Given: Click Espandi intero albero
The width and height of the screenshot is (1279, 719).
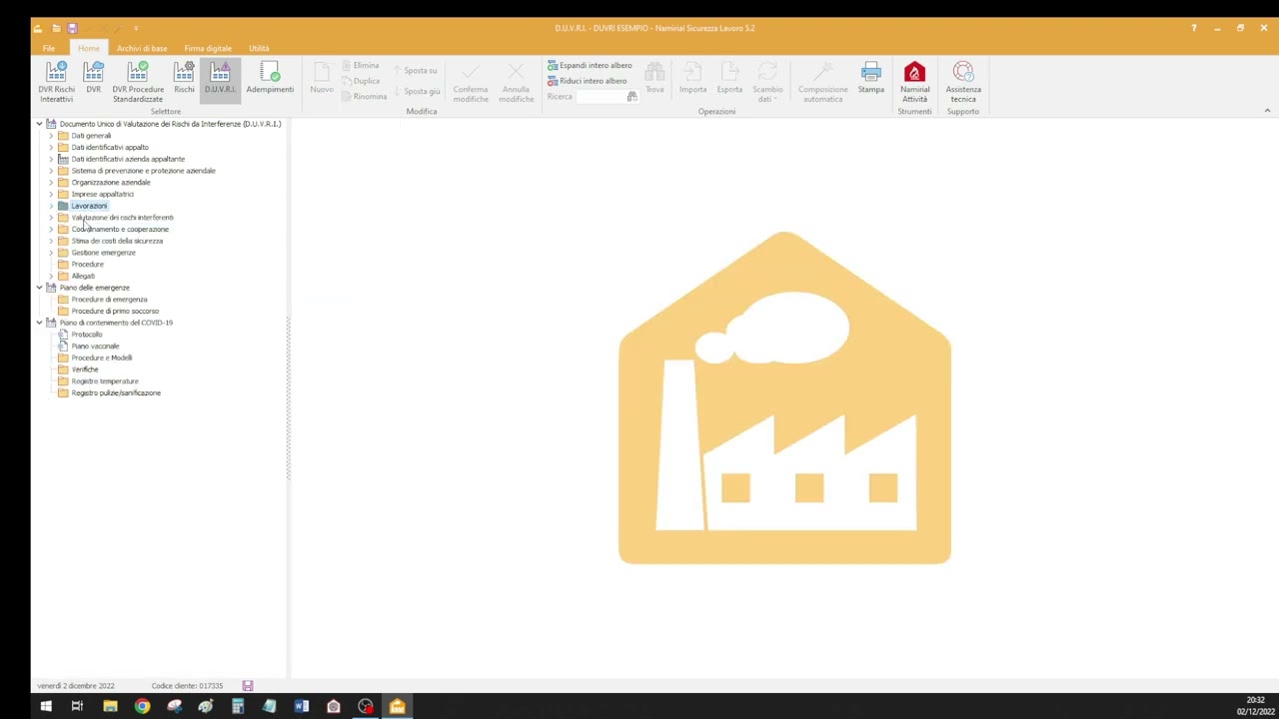Looking at the screenshot, I should tap(590, 66).
